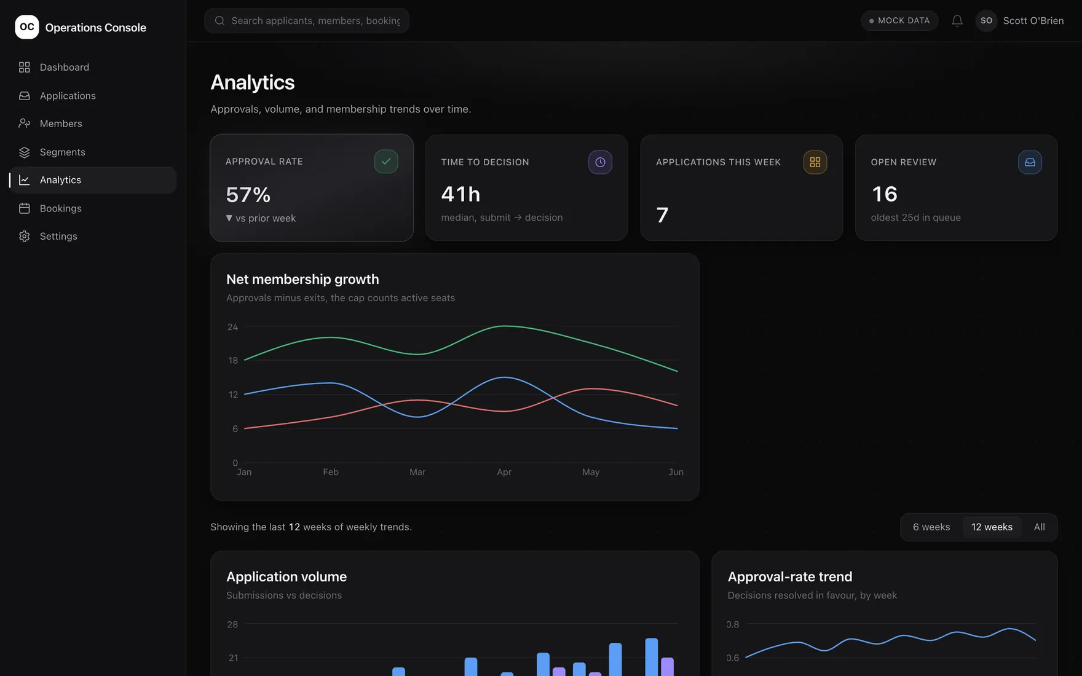The width and height of the screenshot is (1082, 676).
Task: Open Applications in the sidebar
Action: (x=93, y=96)
